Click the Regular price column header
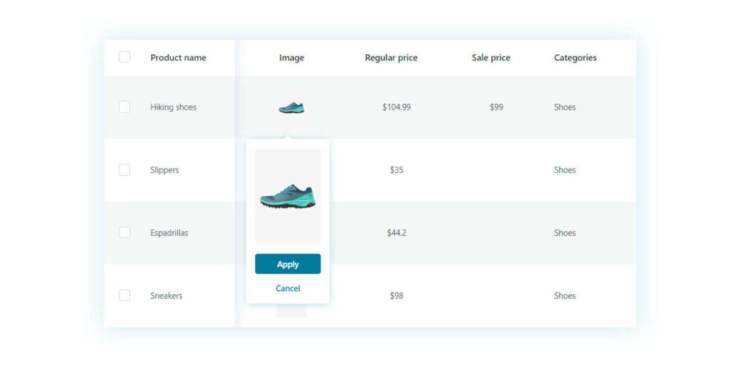The image size is (729, 366). point(391,58)
